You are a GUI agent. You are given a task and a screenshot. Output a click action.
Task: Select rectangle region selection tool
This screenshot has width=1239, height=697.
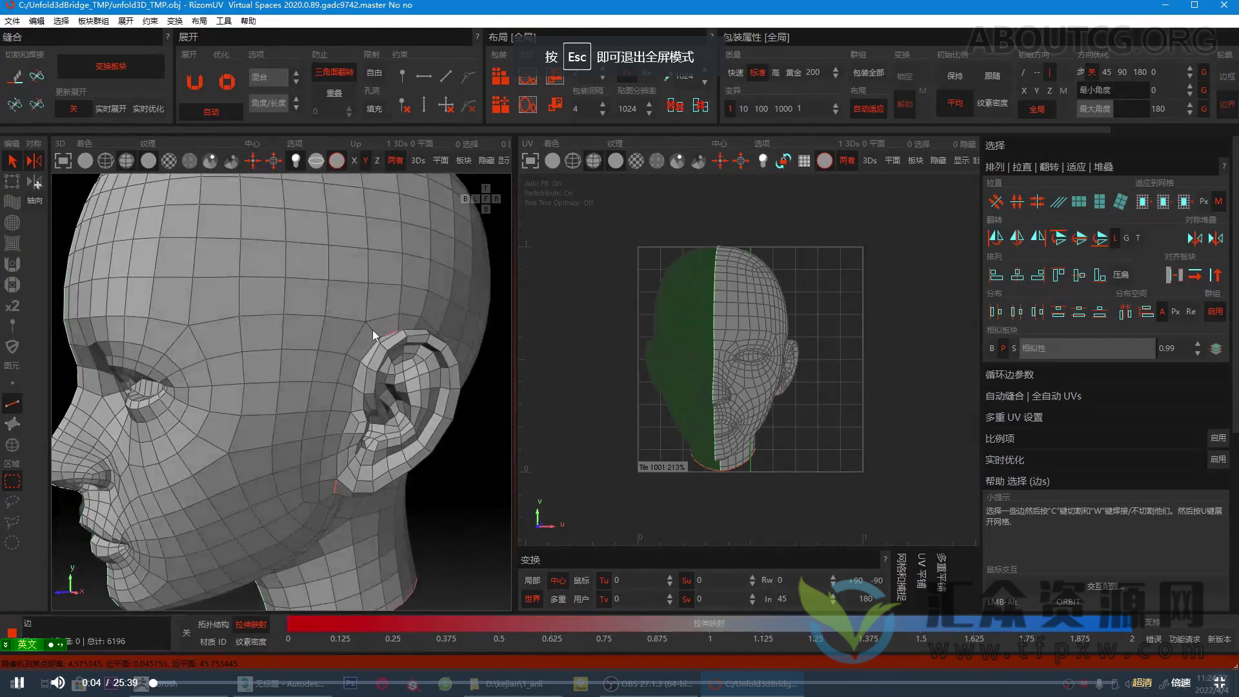click(x=12, y=481)
